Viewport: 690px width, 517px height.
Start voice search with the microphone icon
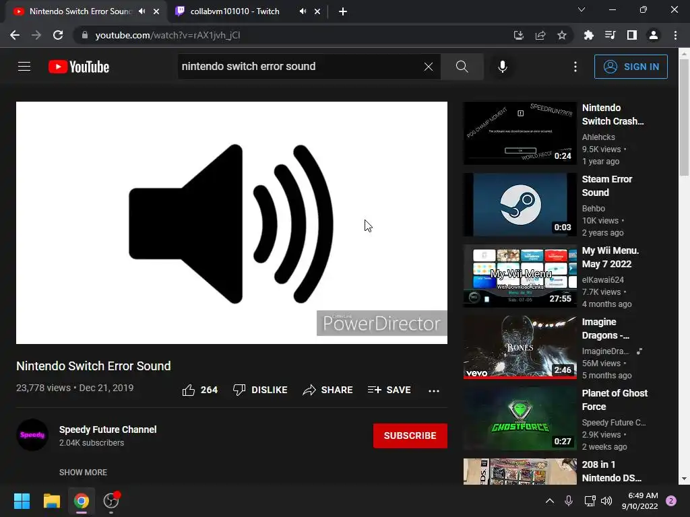502,67
